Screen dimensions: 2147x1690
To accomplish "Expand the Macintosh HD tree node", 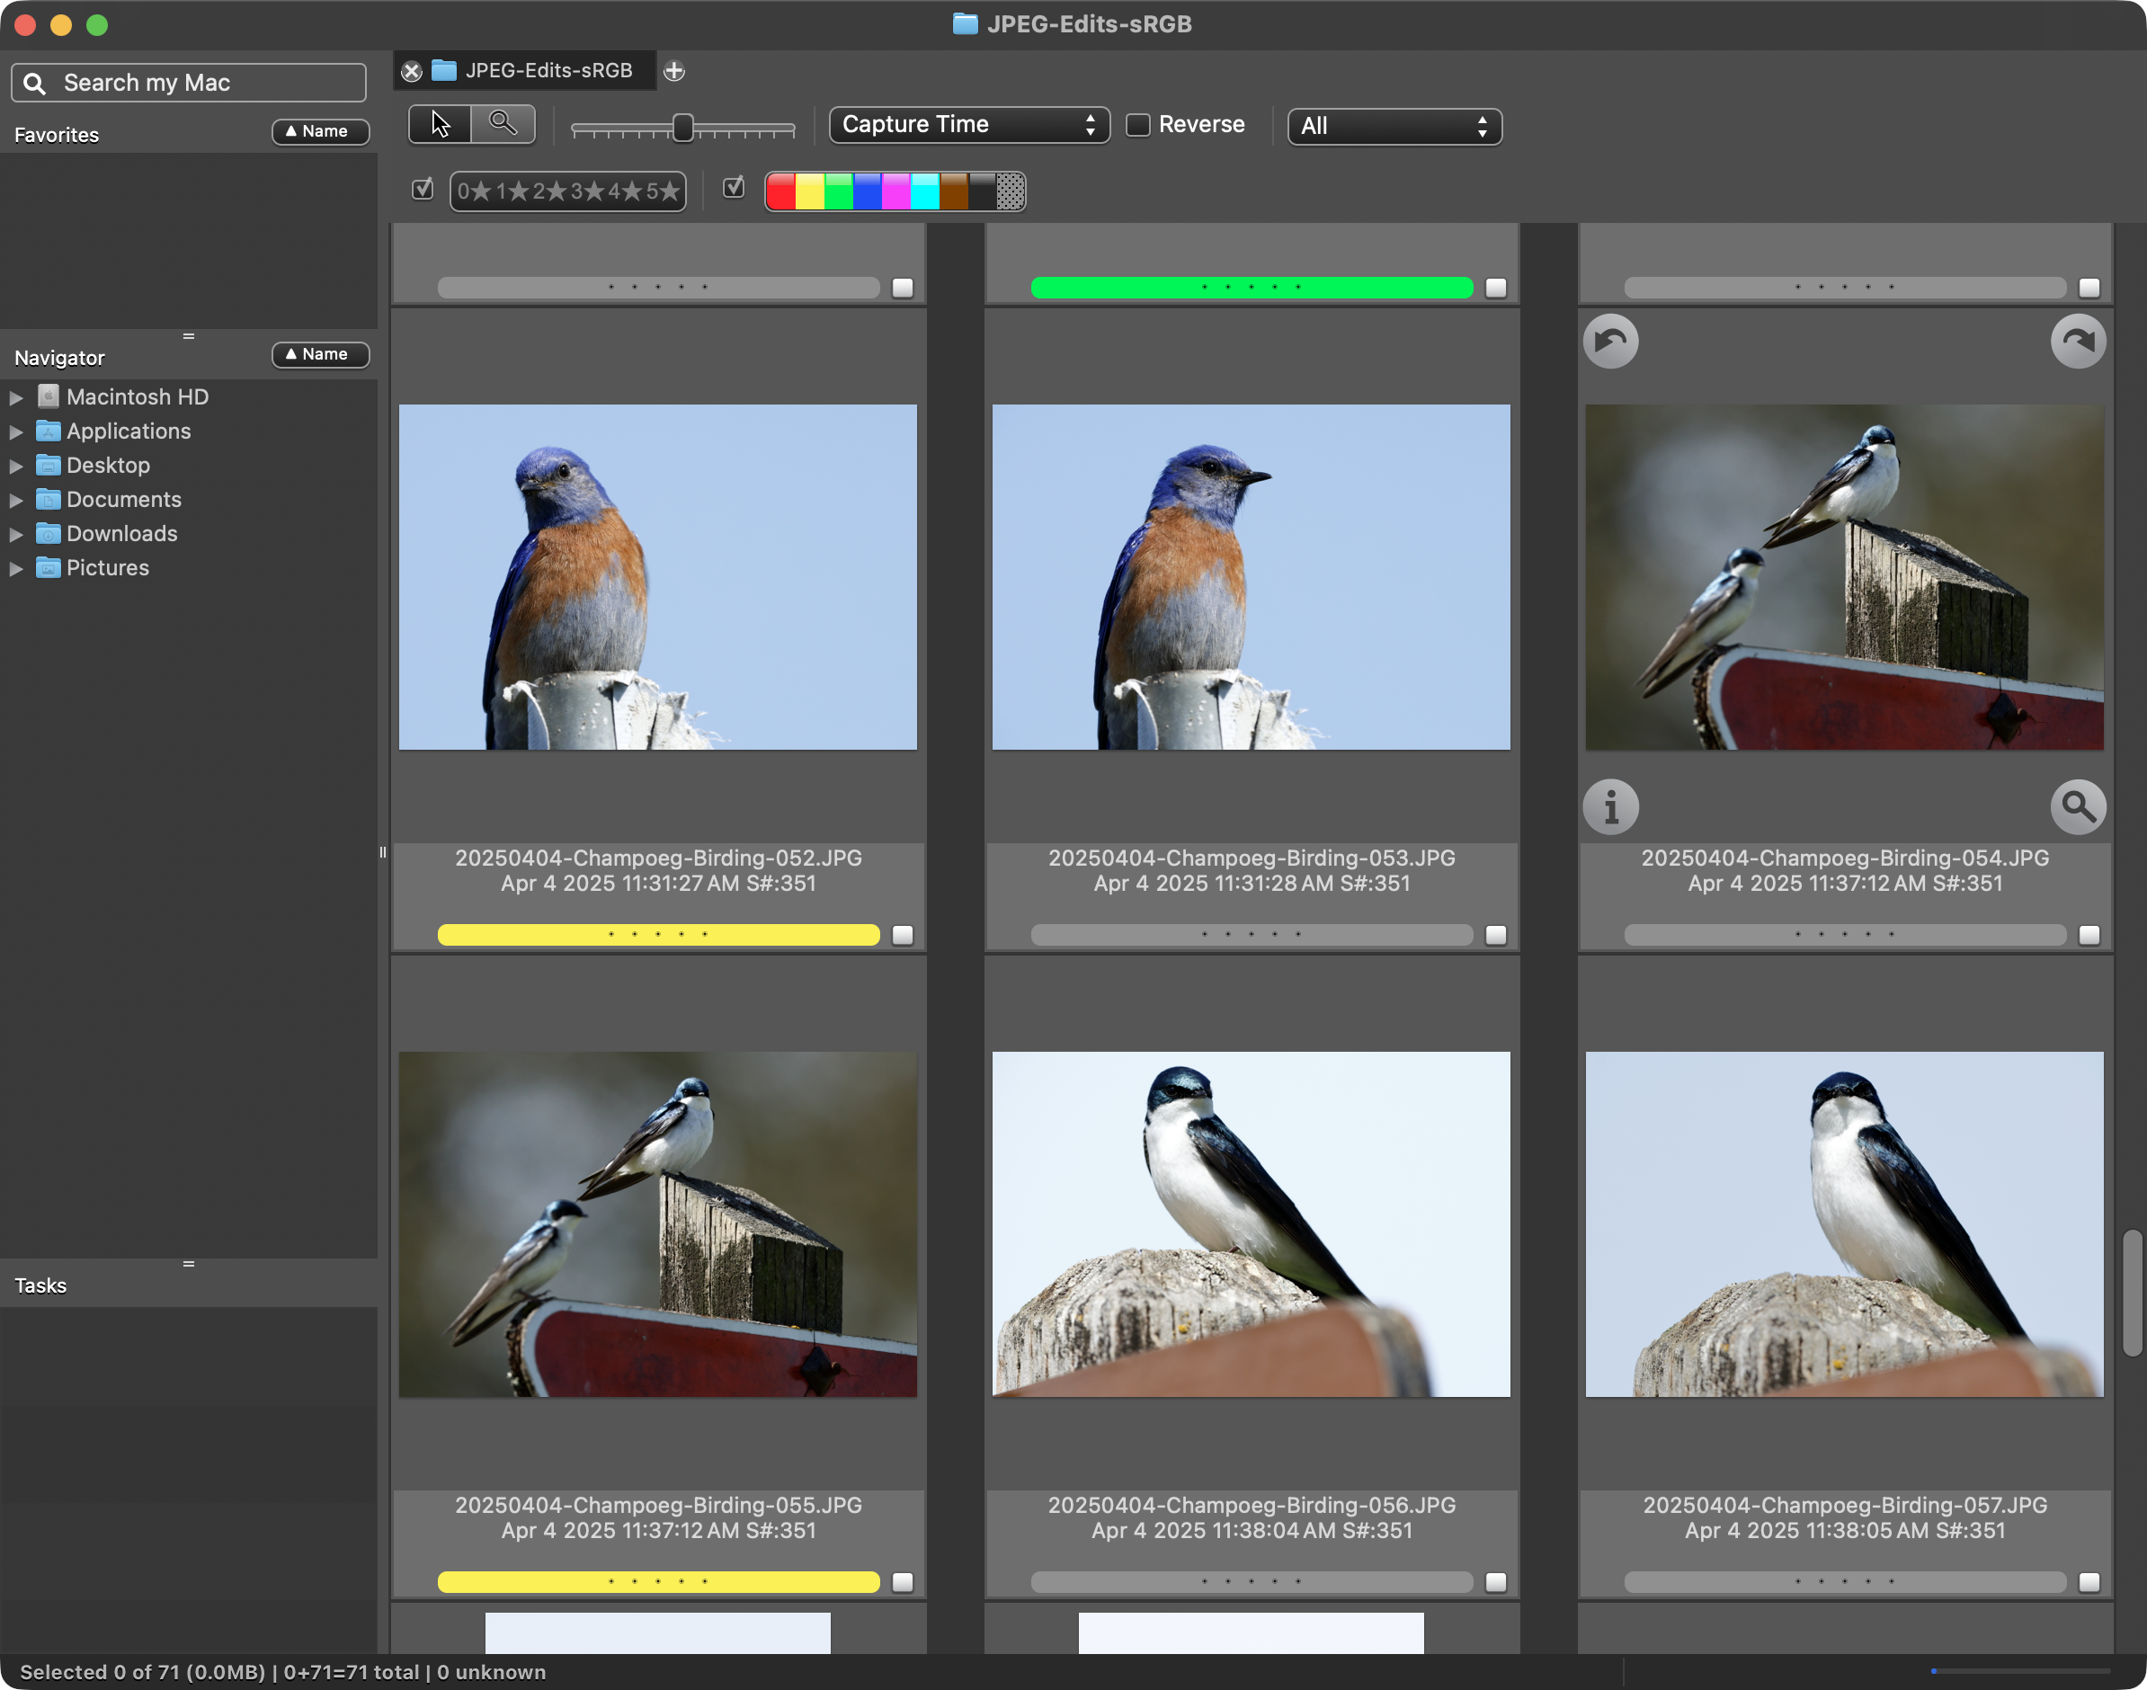I will [16, 397].
